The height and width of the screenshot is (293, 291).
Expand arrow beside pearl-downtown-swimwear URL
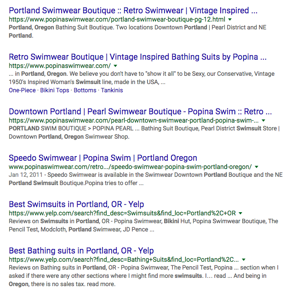(x=263, y=120)
